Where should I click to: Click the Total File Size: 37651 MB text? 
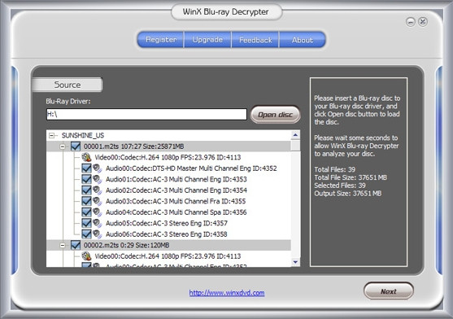351,177
